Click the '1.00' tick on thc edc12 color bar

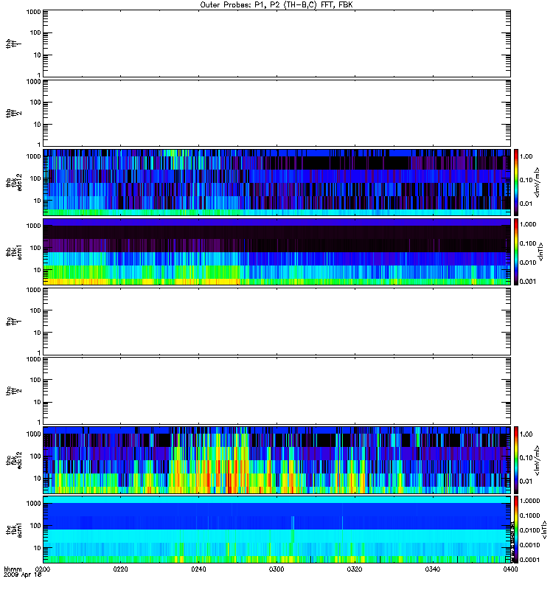coord(526,434)
